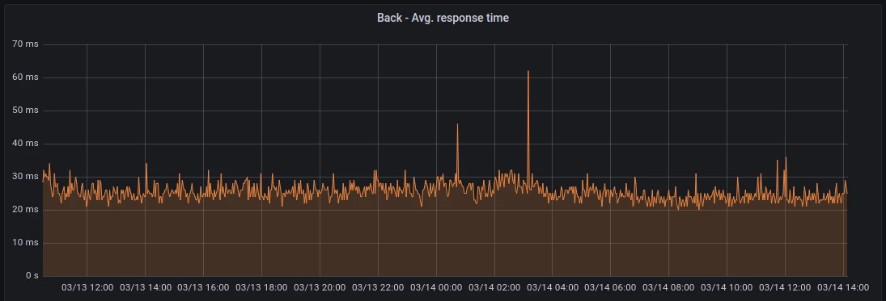
Task: Select the 03/14 04:00 x-axis label
Action: pos(553,287)
